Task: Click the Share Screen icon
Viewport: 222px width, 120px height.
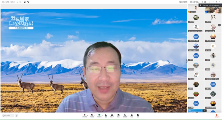Action: pyautogui.click(x=99, y=115)
